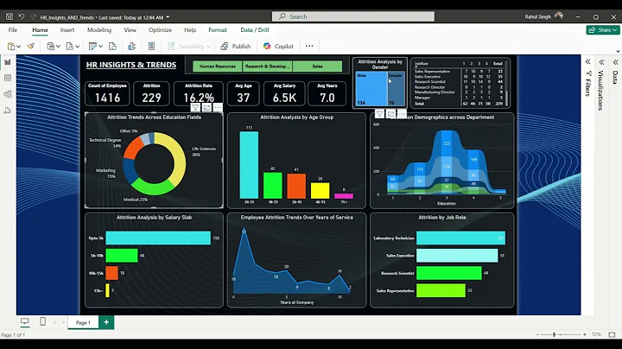Screen dimensions: 622x349
Task: Click the zoom slider handle in status bar
Action: click(554, 334)
